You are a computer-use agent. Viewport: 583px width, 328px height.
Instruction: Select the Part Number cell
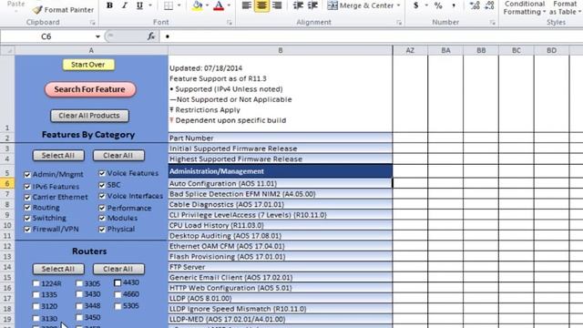[x=281, y=138]
